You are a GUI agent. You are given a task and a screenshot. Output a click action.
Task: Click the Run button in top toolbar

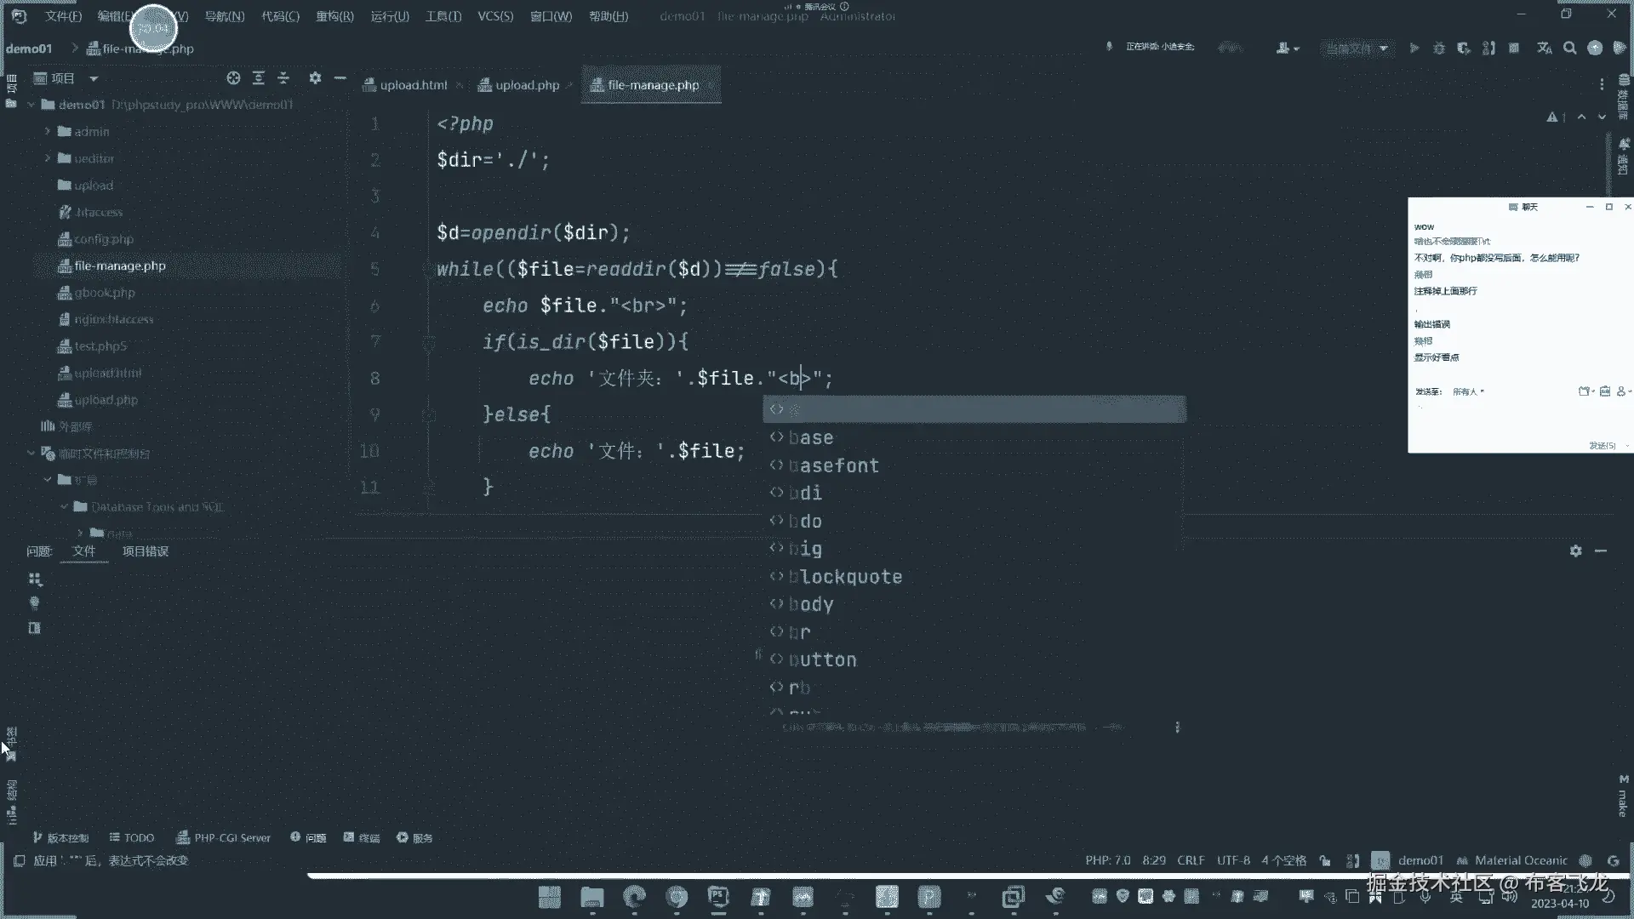(x=1414, y=49)
